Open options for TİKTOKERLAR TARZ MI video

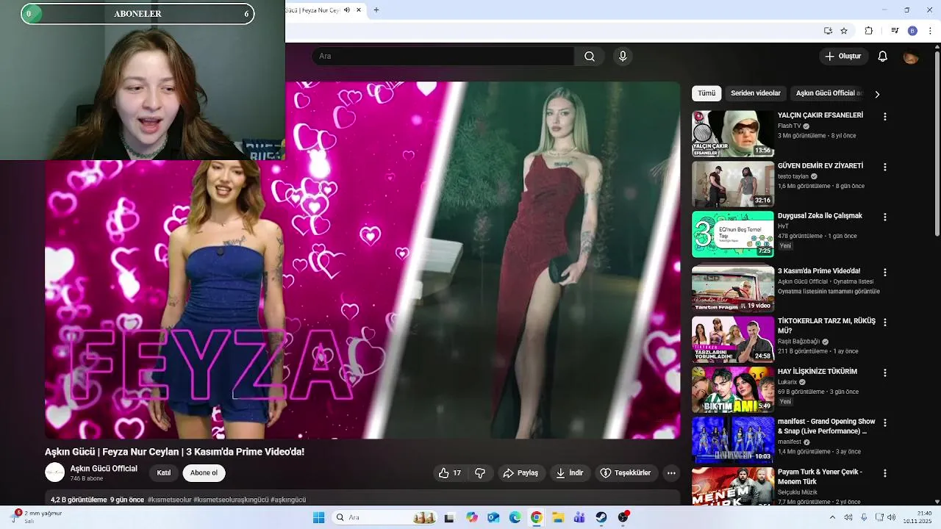[x=885, y=322]
